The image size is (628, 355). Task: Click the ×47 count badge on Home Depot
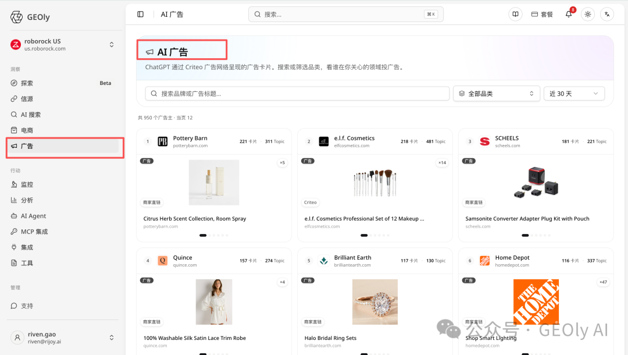coord(603,282)
